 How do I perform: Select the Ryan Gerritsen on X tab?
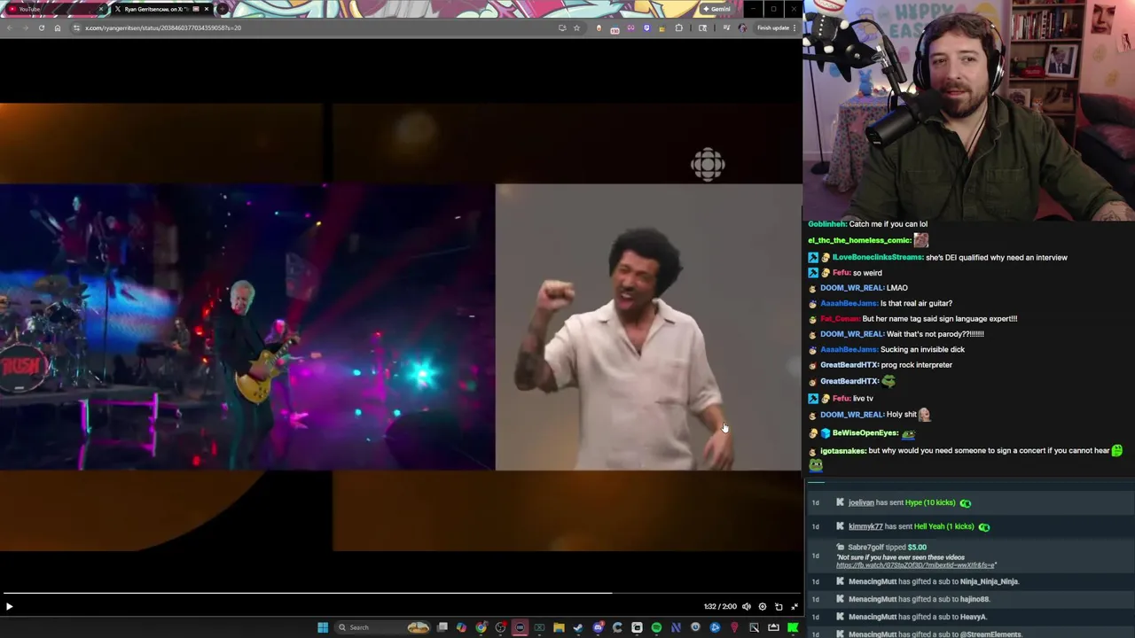click(x=155, y=9)
